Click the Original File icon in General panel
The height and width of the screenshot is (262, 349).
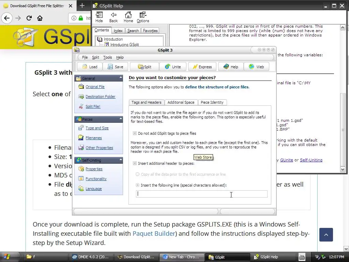coord(81,86)
